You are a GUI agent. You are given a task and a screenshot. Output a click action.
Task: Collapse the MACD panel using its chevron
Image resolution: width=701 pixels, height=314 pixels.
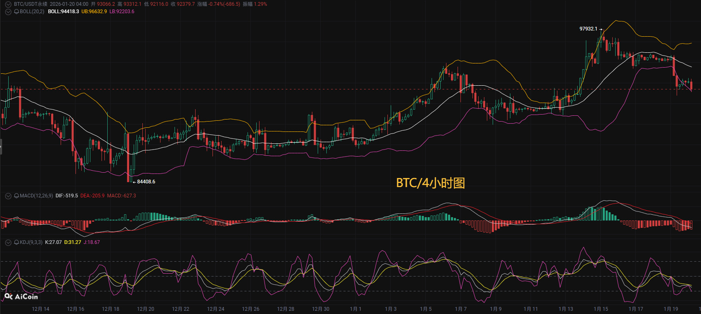(x=8, y=196)
